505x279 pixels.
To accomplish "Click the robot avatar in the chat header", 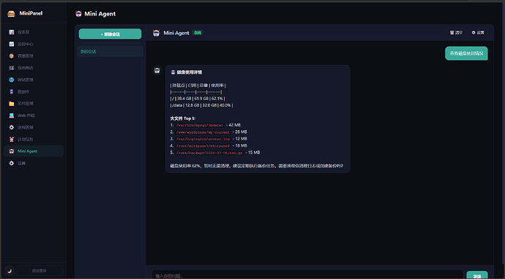I will (x=156, y=33).
